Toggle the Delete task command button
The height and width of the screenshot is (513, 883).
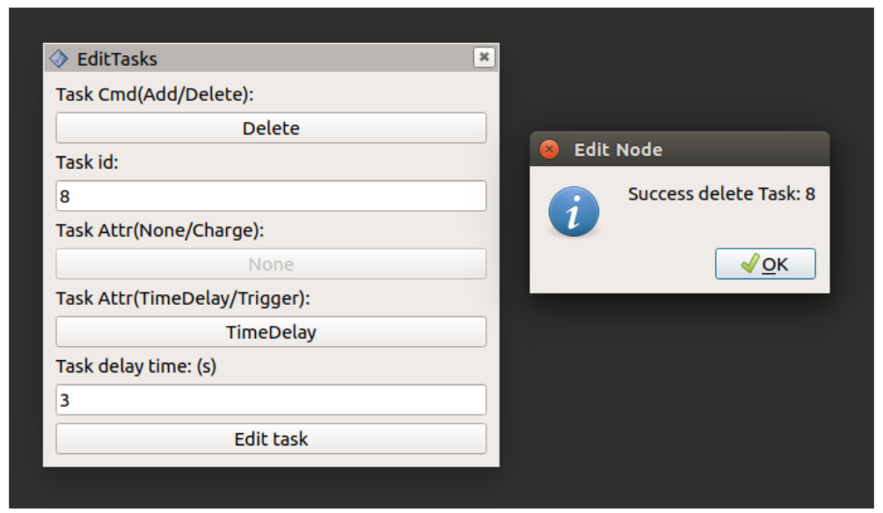pyautogui.click(x=271, y=128)
